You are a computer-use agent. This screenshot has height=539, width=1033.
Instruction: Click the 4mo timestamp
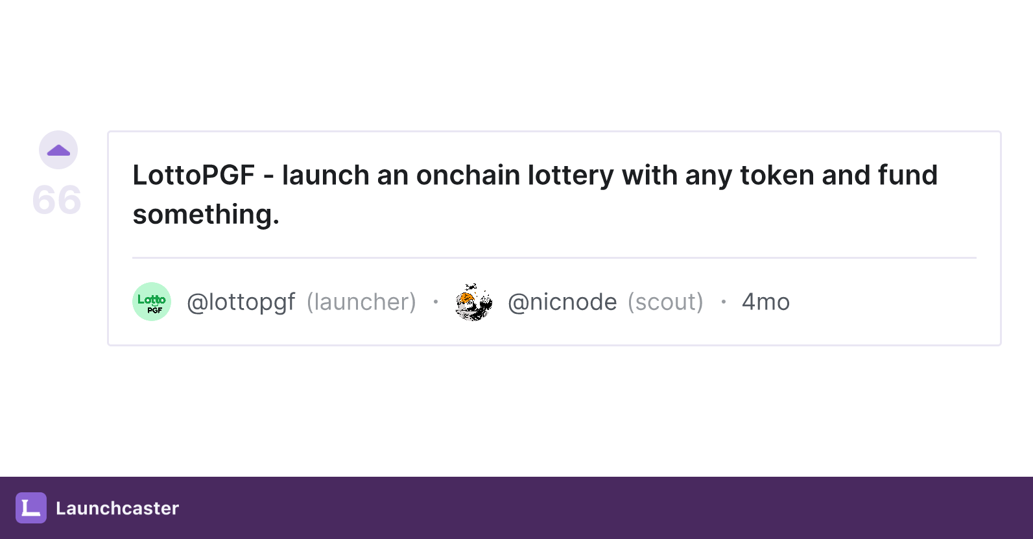click(x=766, y=302)
